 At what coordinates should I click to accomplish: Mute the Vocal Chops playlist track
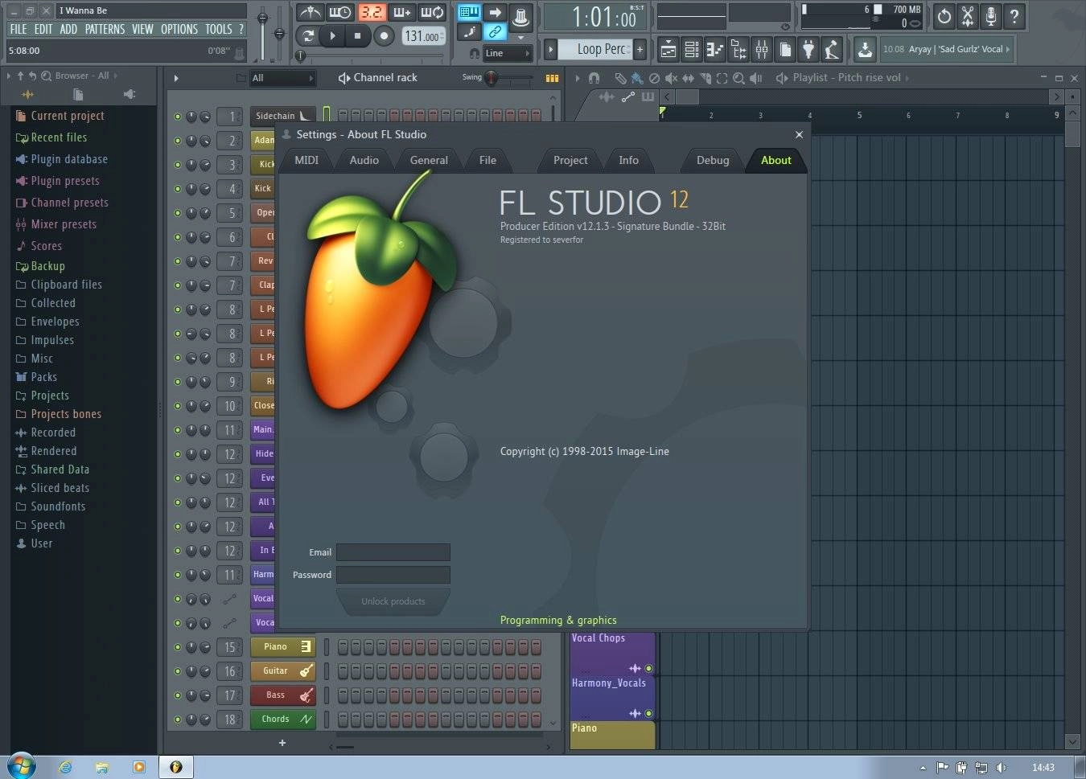[648, 668]
